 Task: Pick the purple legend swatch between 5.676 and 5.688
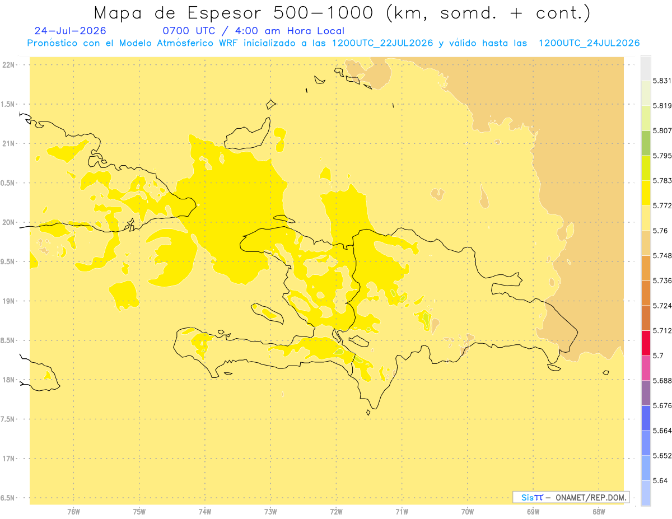[646, 392]
